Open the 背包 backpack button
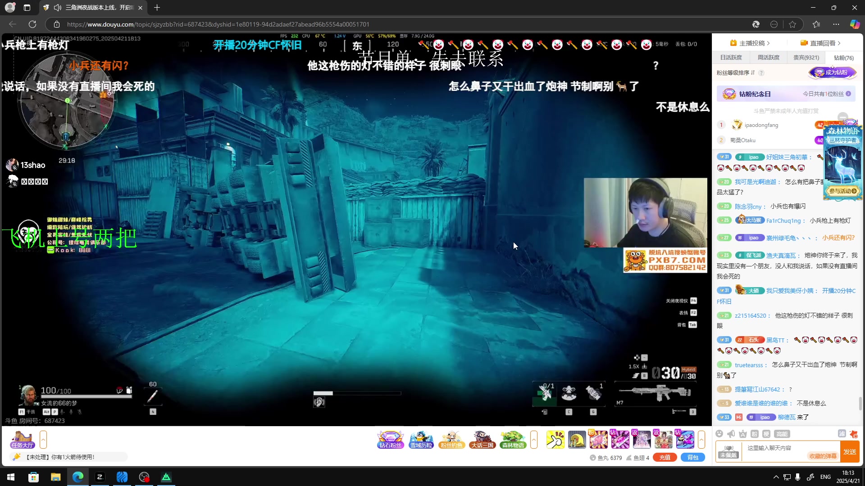This screenshot has width=865, height=486. [x=693, y=458]
